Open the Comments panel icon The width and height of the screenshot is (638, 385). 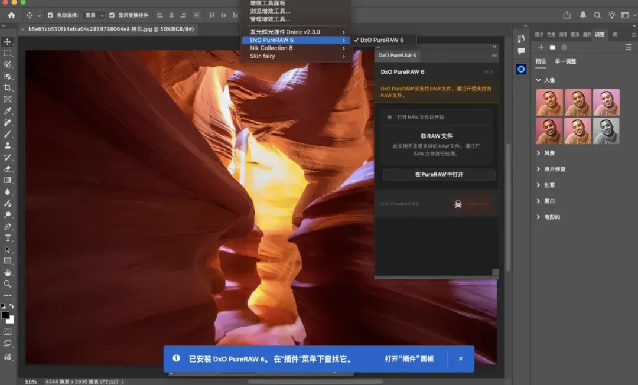tap(521, 51)
